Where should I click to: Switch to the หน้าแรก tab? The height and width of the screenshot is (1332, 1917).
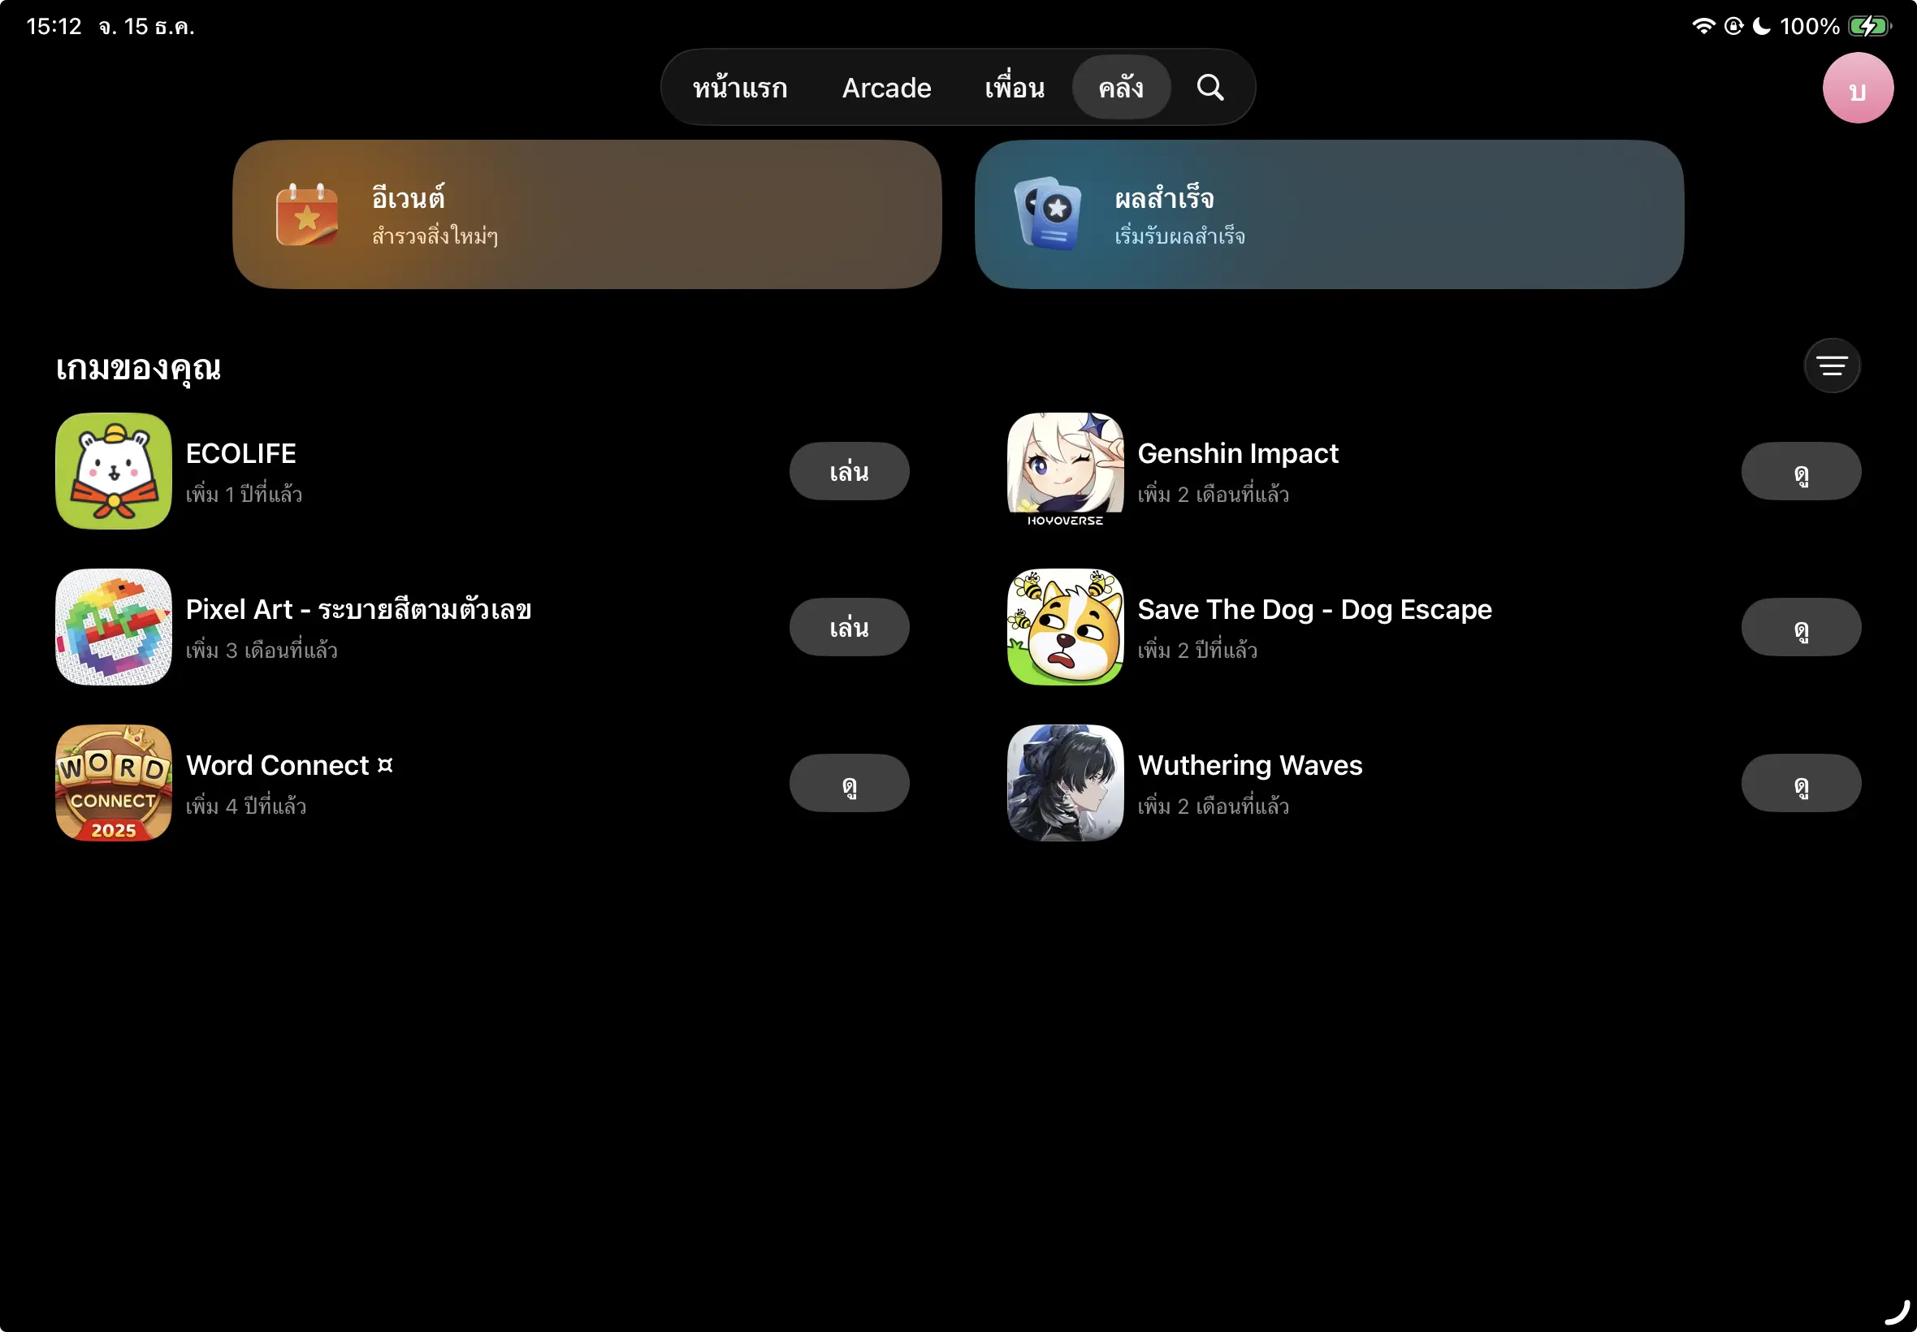point(739,88)
